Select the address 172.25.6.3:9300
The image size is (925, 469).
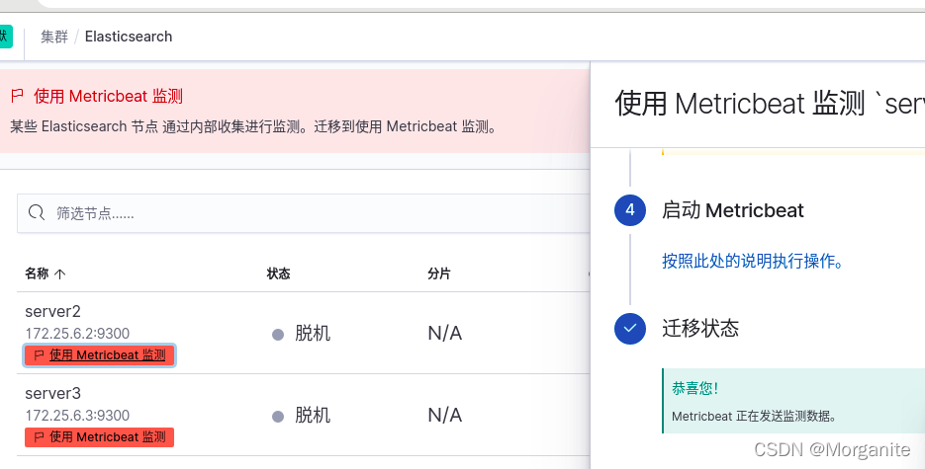point(77,416)
